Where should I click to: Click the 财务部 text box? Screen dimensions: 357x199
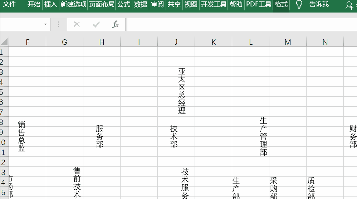point(353,136)
